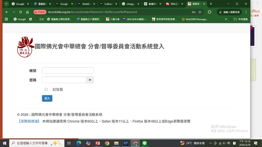This screenshot has height=147, width=262.
Task: Open the 教育部特殊教育通 bookmark
Action: click(164, 19)
